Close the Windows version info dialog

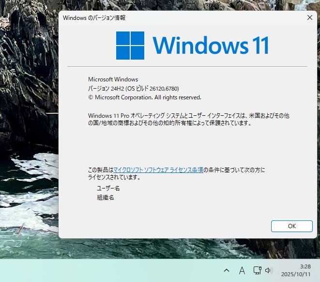310,17
